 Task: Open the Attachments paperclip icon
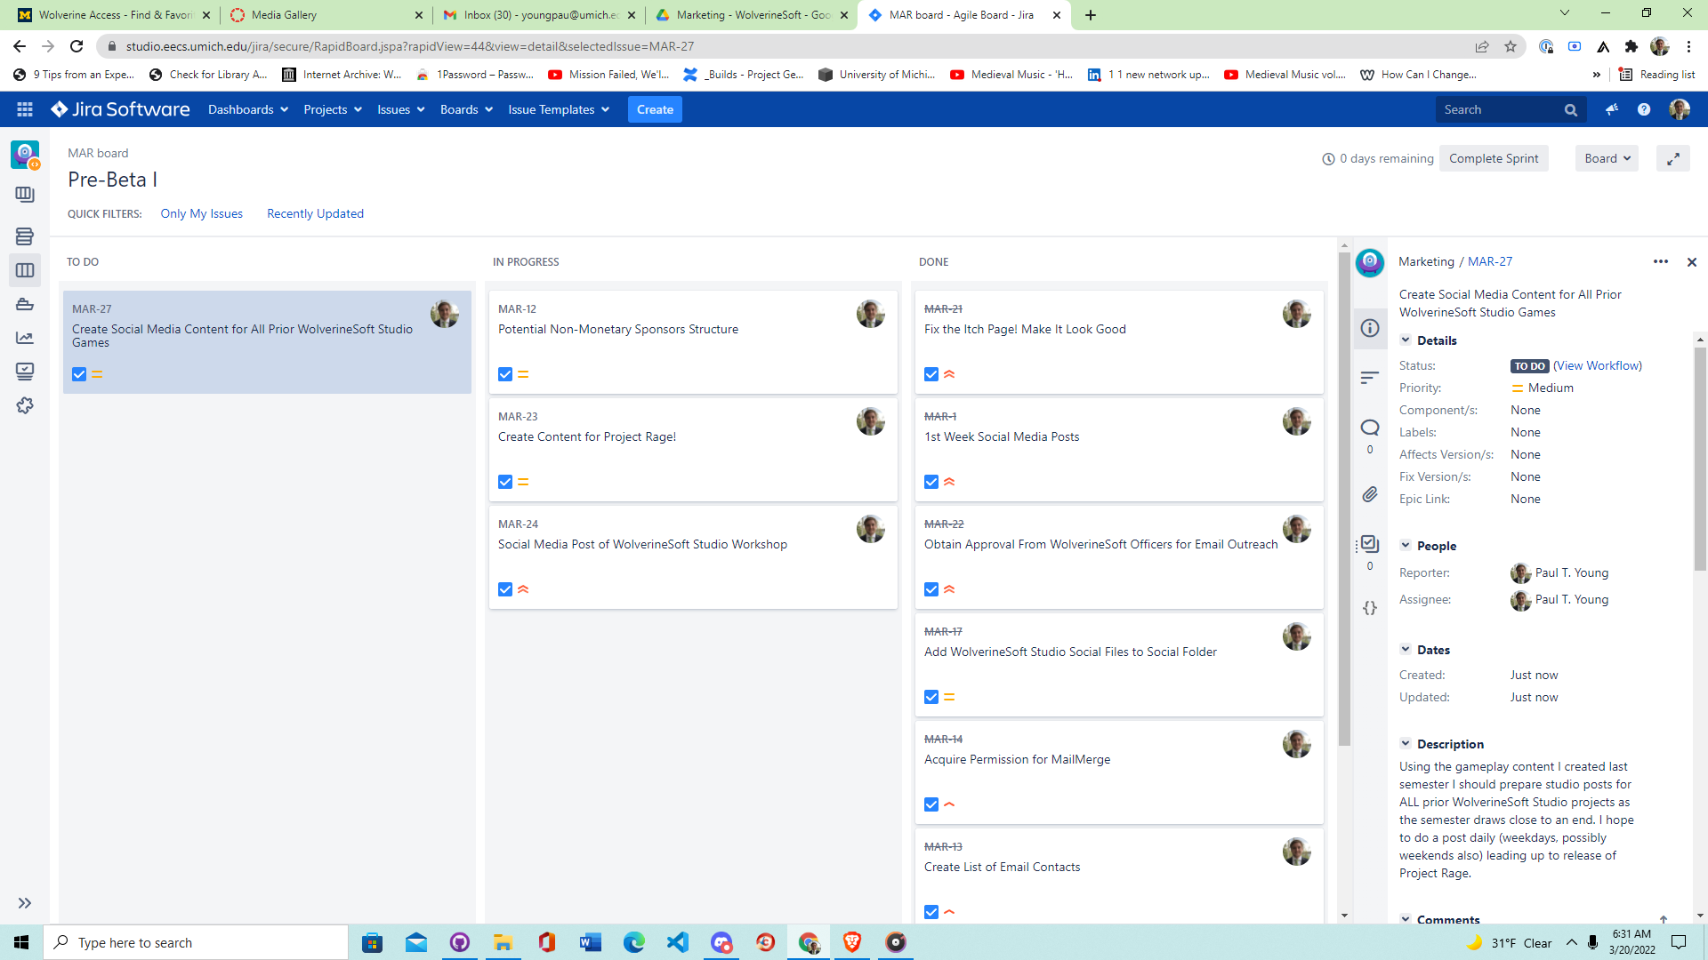[x=1370, y=494]
